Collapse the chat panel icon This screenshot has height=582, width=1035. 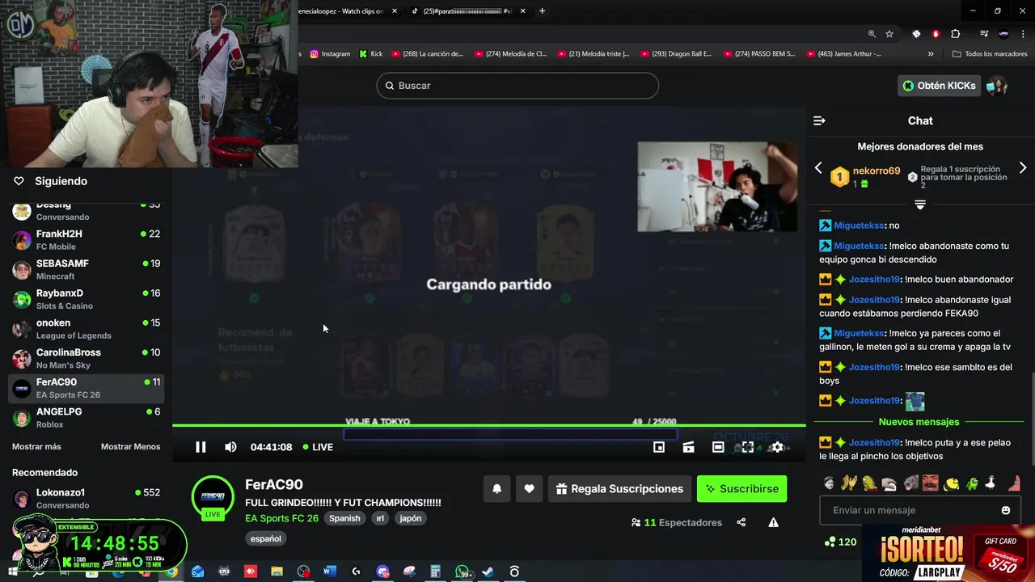coord(819,120)
